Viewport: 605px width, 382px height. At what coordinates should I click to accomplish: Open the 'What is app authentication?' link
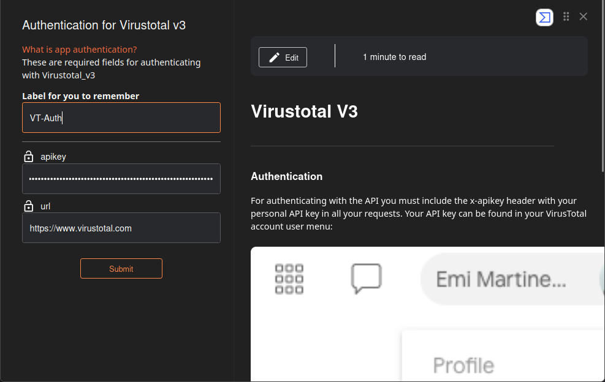click(80, 50)
